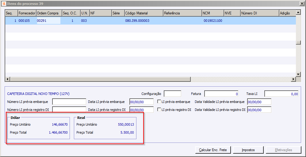The width and height of the screenshot is (306, 157).
Task: Click the CAFETEIRA DIGITAL NOVO TEMPO description
Action: pyautogui.click(x=38, y=94)
